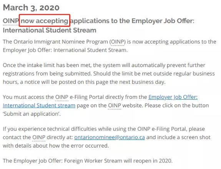Viewport: 221px width, 169px height.
Task: Click the "Employer Job Offer:" underlined link text
Action: 173,97
